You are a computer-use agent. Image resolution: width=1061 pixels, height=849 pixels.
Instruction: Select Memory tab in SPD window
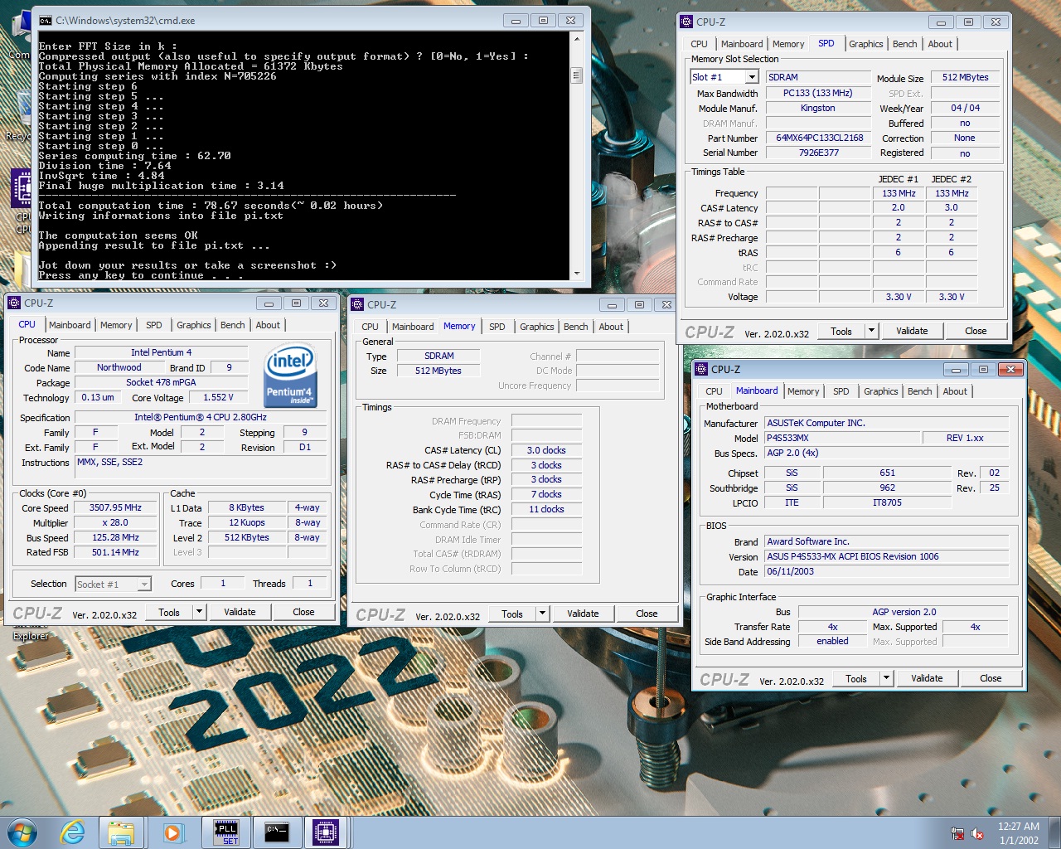point(787,44)
